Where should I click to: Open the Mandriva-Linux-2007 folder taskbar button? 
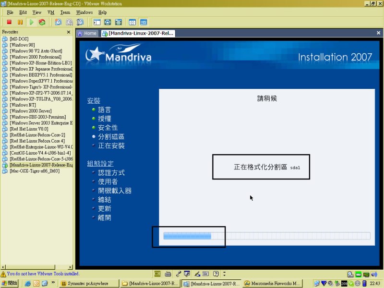[150, 283]
